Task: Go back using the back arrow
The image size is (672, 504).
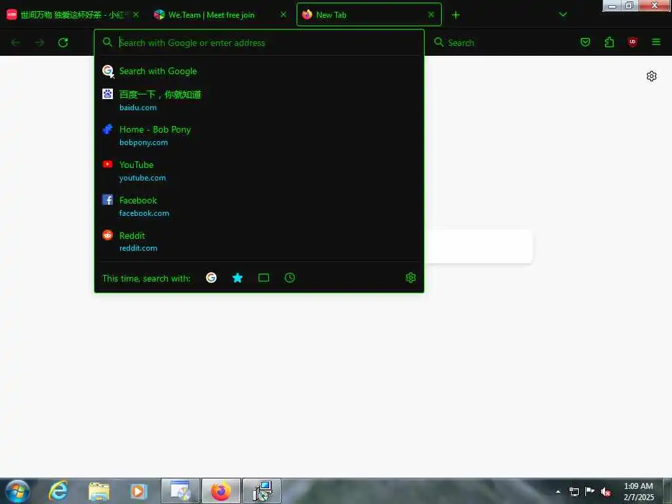Action: 16,43
